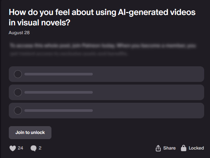This screenshot has height=158, width=210.
Task: Select the third poll option radio circle
Action: point(18,111)
